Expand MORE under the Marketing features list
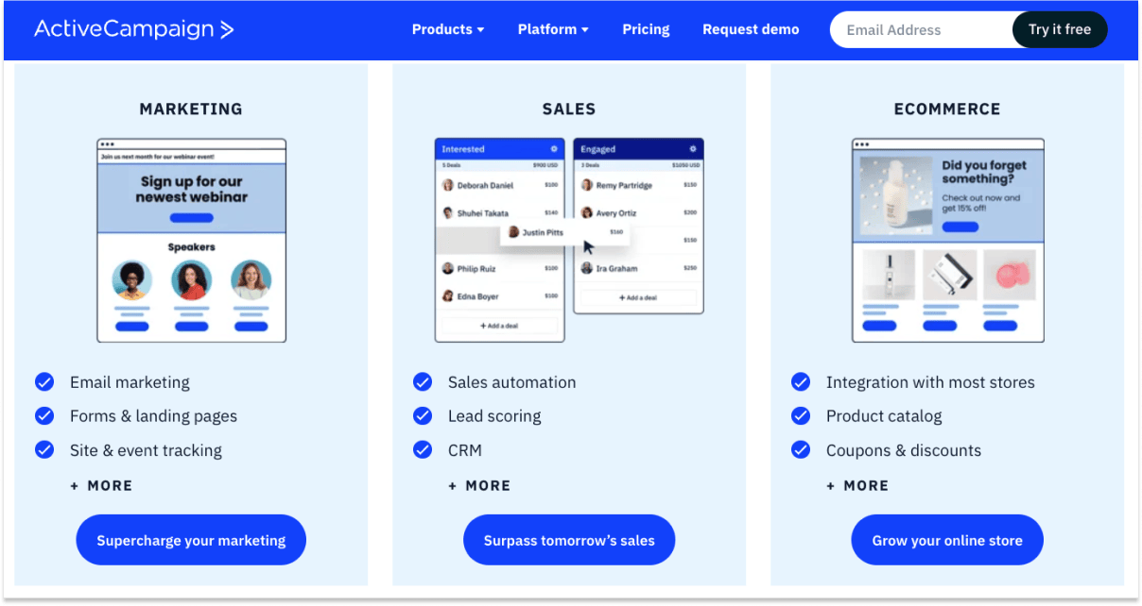1142x606 pixels. 101,485
